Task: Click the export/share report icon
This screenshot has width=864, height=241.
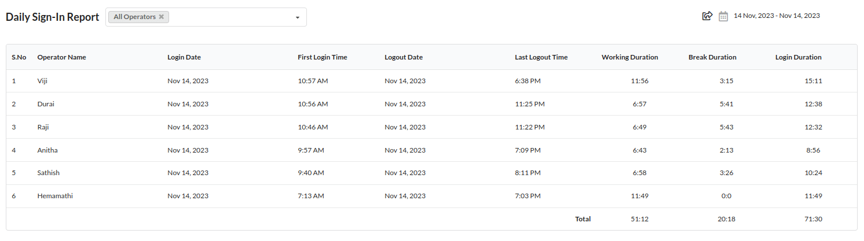Action: pos(706,16)
